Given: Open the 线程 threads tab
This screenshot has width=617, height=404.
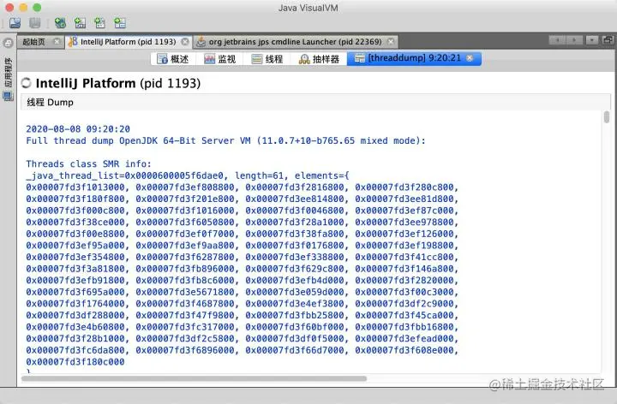Looking at the screenshot, I should pyautogui.click(x=267, y=59).
